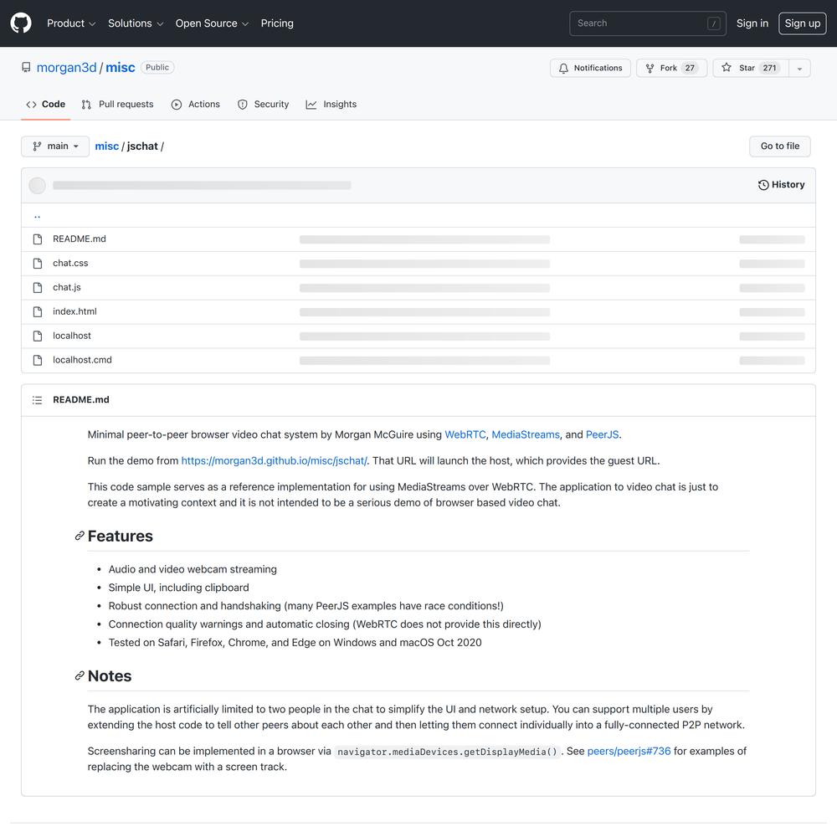Open the Open Source dropdown
837x837 pixels.
[x=212, y=23]
